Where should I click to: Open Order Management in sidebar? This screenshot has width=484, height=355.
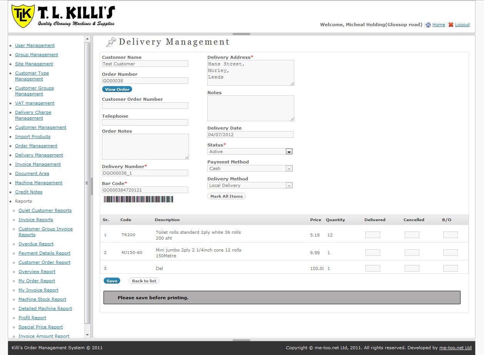(36, 146)
